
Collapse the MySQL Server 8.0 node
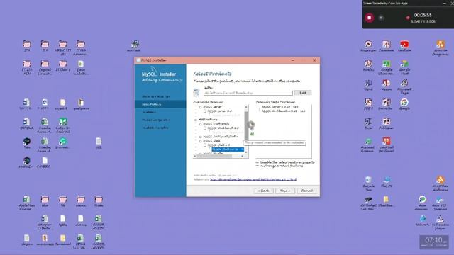click(x=205, y=111)
